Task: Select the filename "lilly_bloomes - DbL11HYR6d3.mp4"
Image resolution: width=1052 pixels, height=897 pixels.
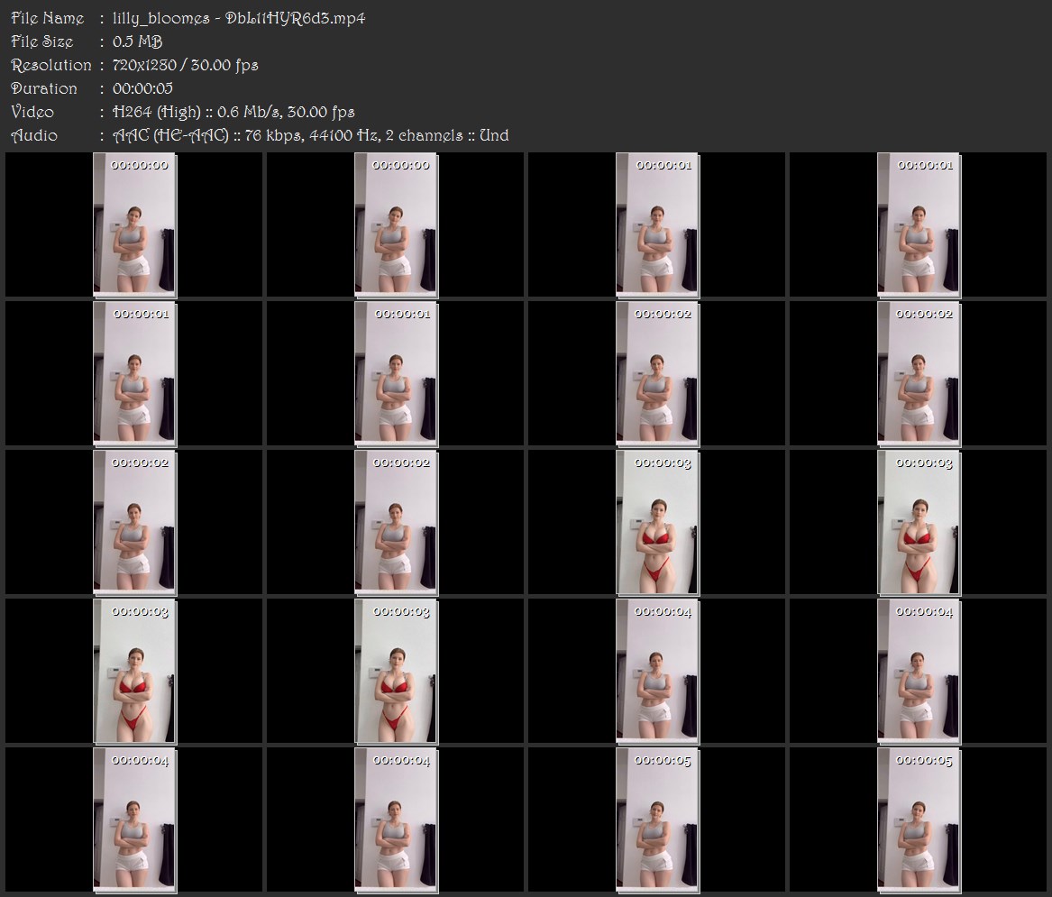Action: tap(239, 18)
